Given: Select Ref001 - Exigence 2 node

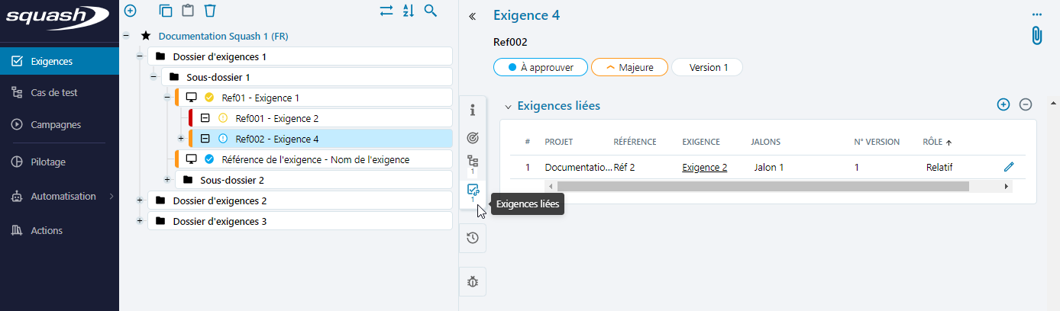Looking at the screenshot, I should pos(321,118).
